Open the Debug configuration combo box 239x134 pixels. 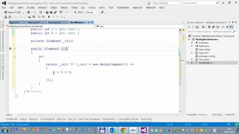tap(91, 12)
